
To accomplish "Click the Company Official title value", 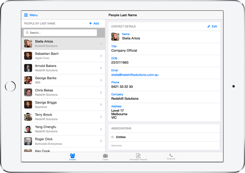I will click(124, 51).
